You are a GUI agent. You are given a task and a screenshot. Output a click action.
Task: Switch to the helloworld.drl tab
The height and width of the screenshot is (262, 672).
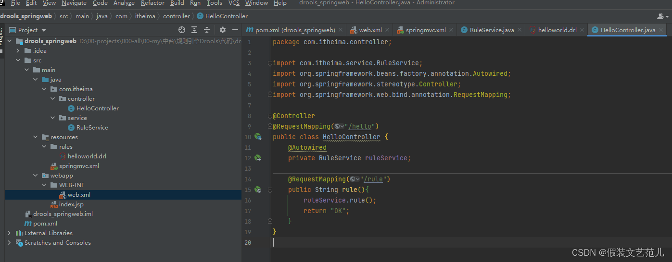click(x=553, y=30)
